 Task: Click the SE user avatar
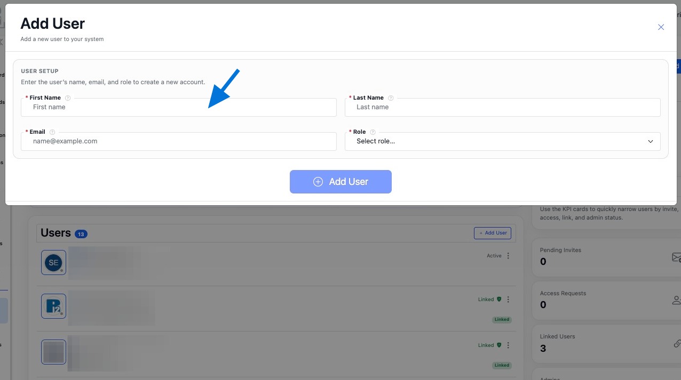[53, 263]
